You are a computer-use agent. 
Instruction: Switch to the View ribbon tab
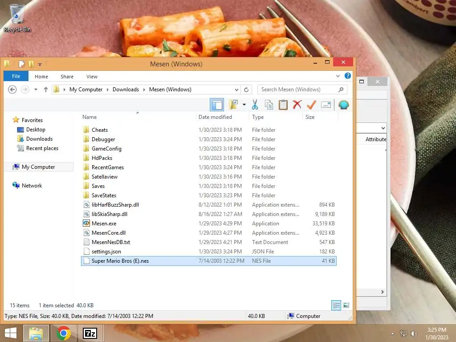(x=92, y=77)
